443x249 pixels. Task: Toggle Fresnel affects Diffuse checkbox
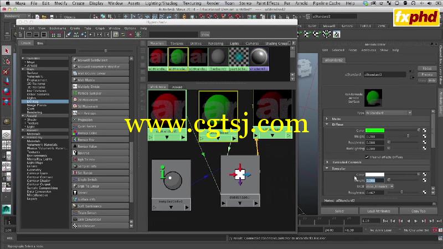pos(367,157)
